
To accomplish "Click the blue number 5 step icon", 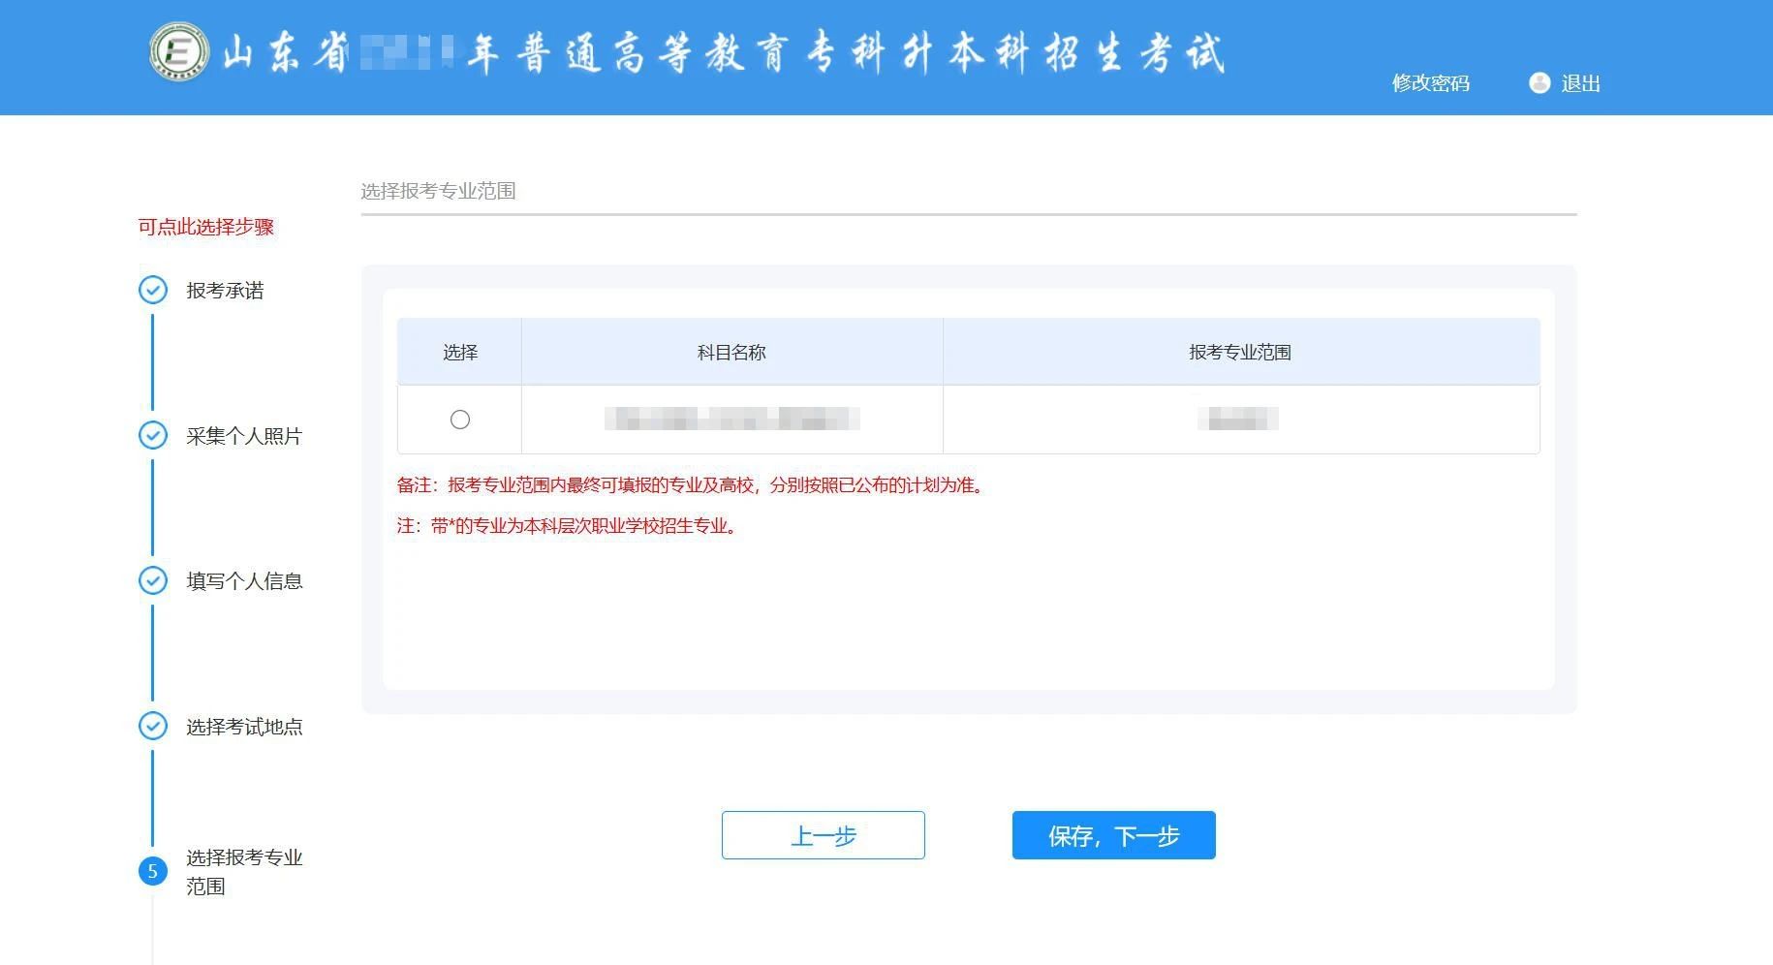I will [x=153, y=871].
